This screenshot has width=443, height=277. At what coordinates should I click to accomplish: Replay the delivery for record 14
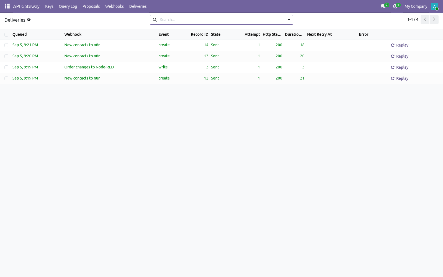click(x=400, y=45)
